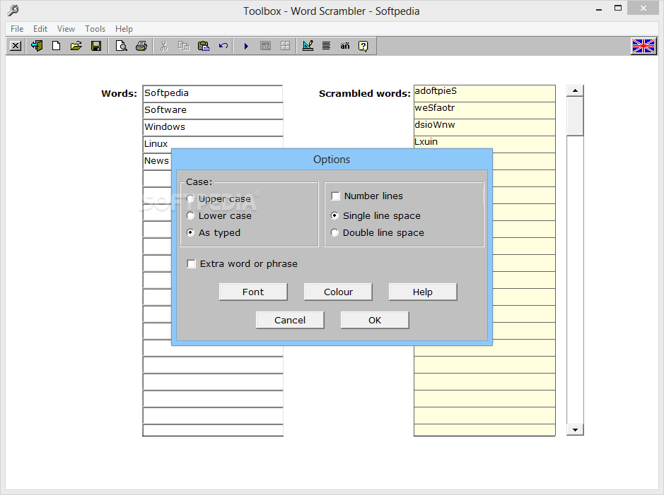Click the wrench application icon in title bar
Image resolution: width=664 pixels, height=495 pixels.
[x=13, y=10]
